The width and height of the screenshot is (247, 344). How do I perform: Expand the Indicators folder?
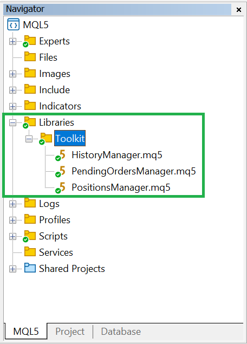(12, 106)
